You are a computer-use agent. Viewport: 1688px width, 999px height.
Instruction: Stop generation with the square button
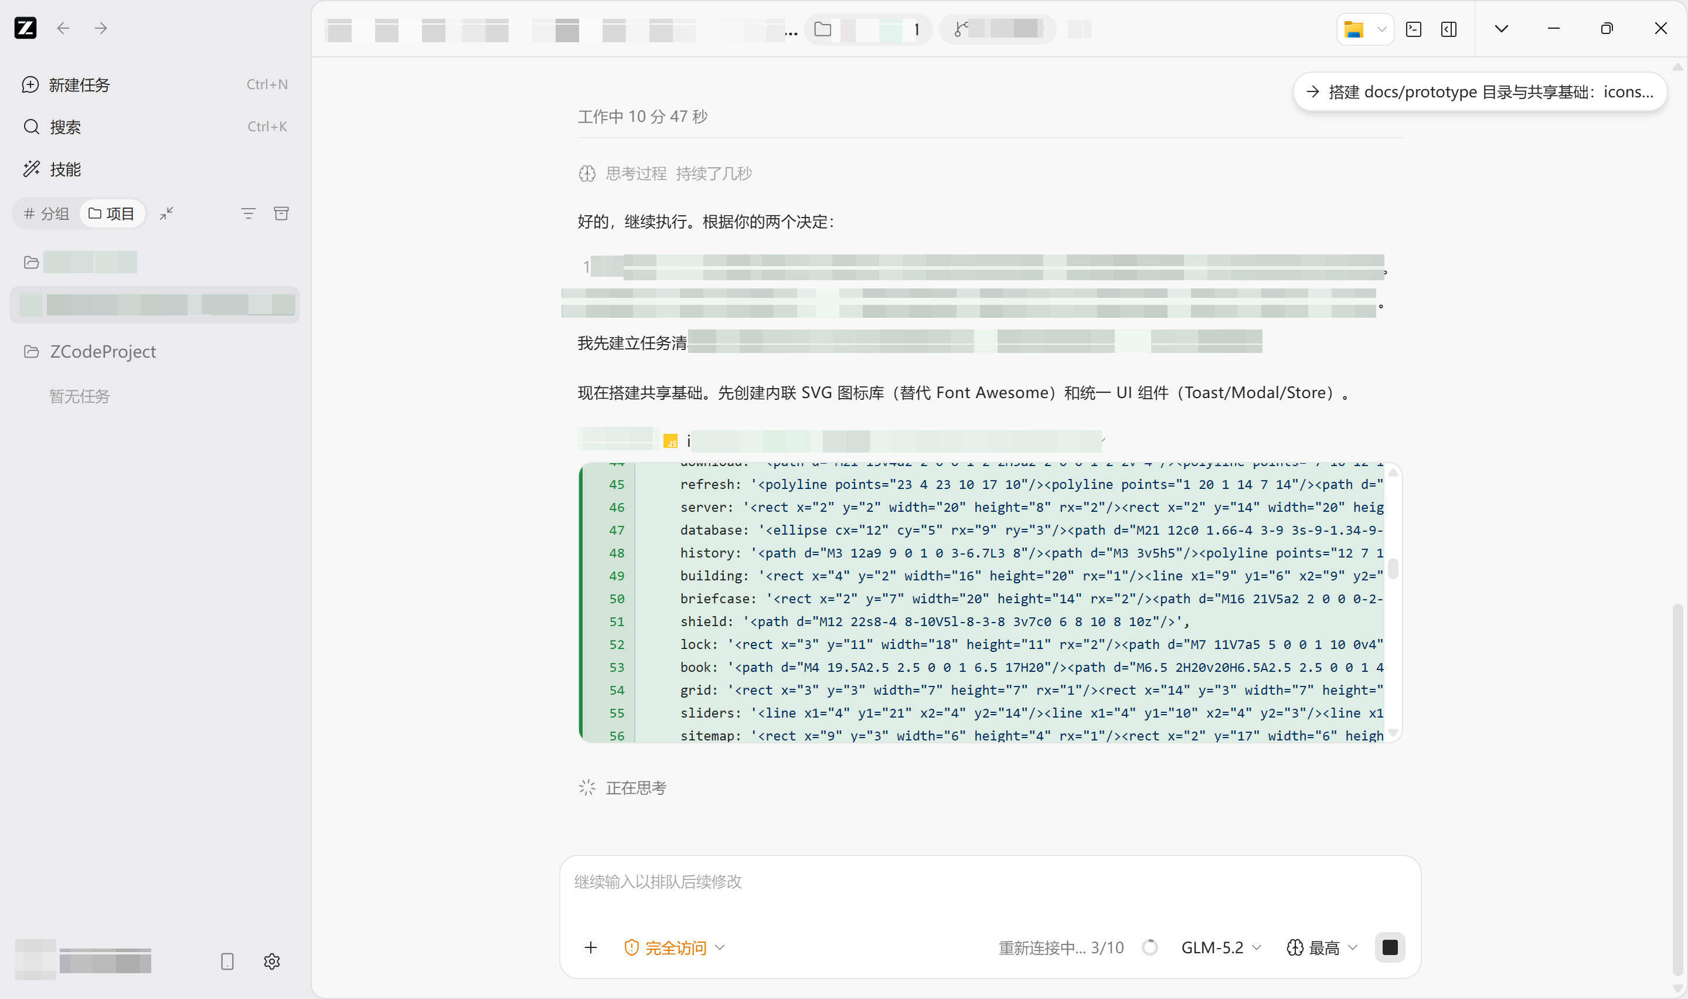point(1390,948)
